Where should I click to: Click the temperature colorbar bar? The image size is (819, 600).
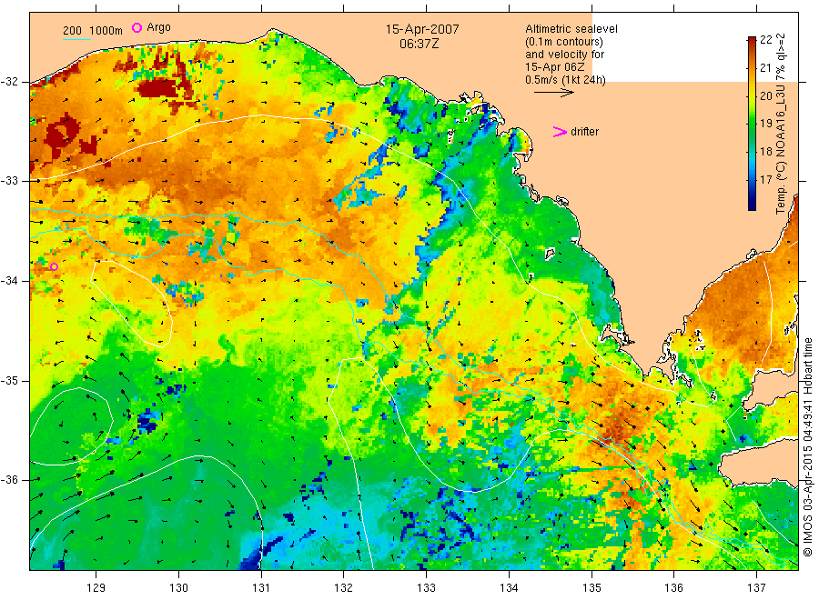(753, 124)
